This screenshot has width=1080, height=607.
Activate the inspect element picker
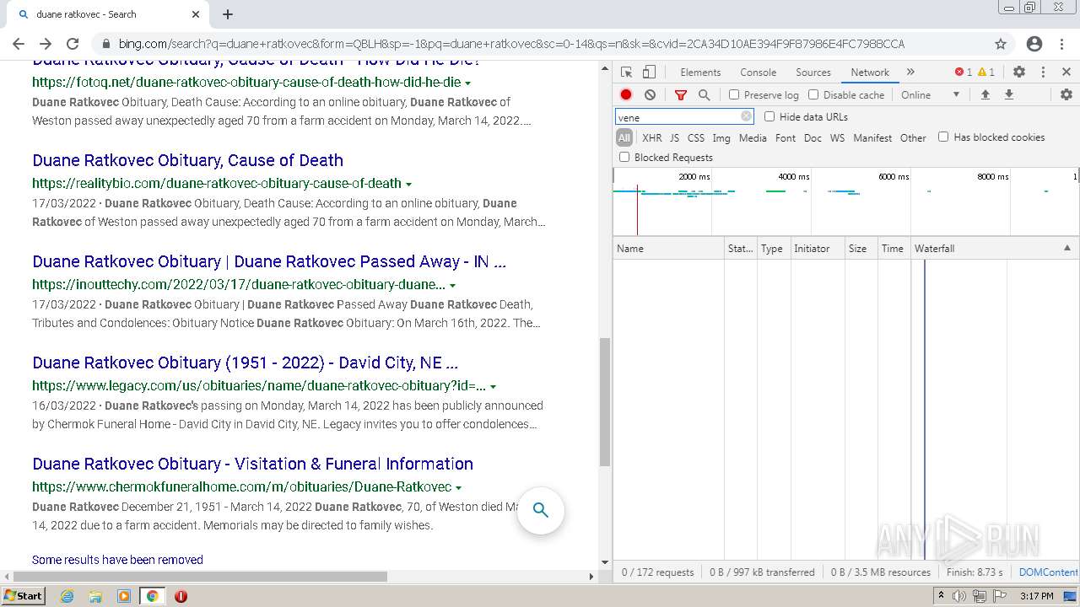click(x=626, y=72)
